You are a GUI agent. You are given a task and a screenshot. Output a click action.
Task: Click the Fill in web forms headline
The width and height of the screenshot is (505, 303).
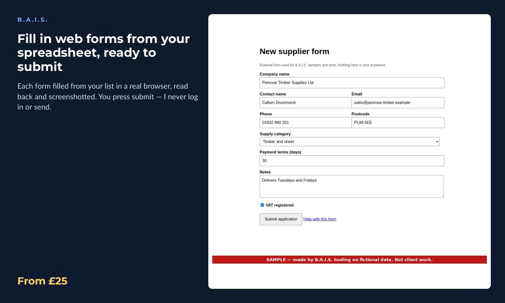pos(103,53)
